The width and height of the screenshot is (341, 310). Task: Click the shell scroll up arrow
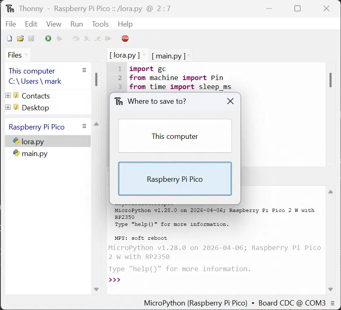pos(330,192)
